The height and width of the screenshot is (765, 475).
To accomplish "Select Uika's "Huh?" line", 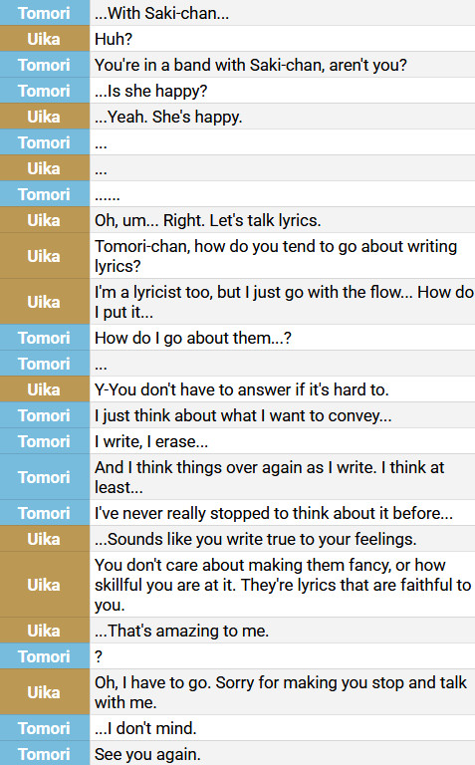I will pyautogui.click(x=114, y=39).
